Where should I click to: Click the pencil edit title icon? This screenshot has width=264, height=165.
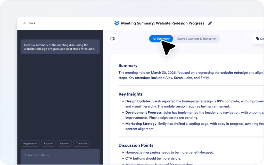coord(210,23)
